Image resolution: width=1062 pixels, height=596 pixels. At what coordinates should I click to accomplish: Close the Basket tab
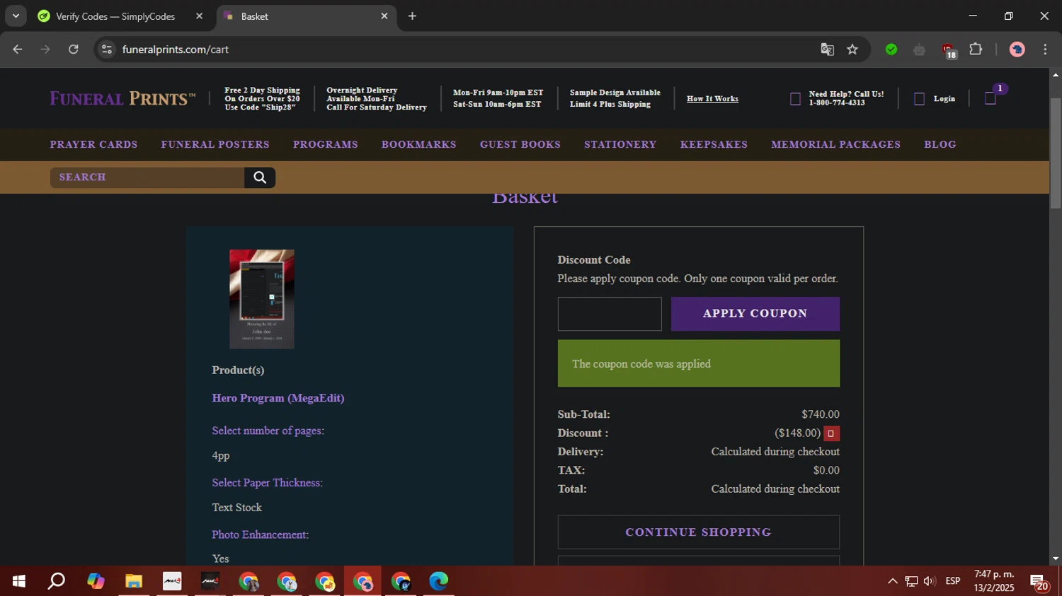pyautogui.click(x=384, y=16)
